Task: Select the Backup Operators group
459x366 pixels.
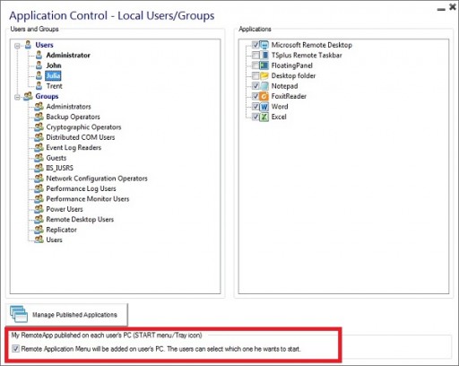Action: click(73, 117)
